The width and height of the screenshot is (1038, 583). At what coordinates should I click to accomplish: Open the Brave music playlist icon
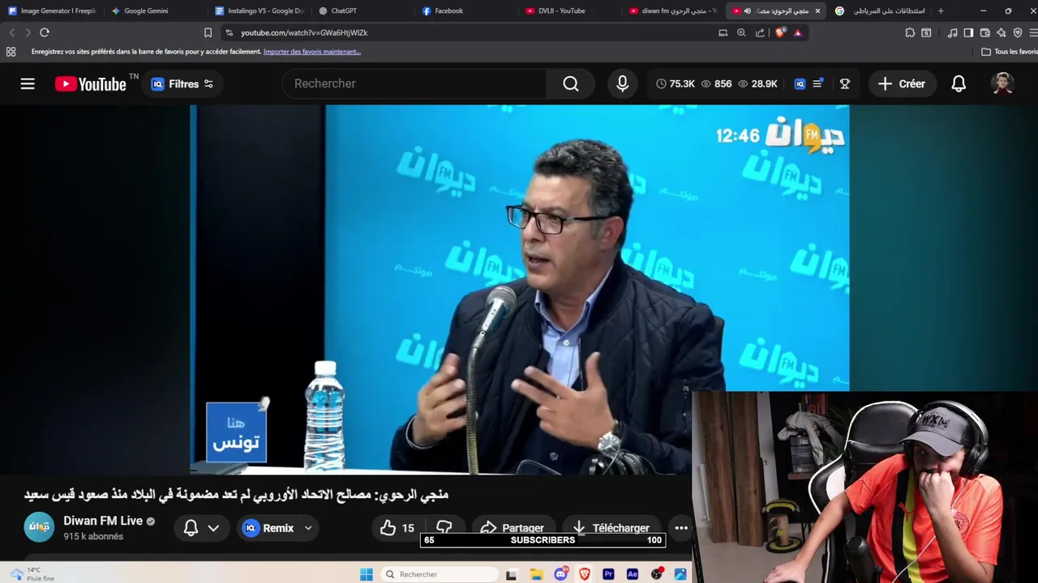[953, 32]
